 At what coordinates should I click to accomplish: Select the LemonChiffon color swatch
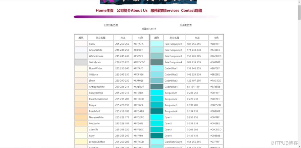(x=81, y=142)
